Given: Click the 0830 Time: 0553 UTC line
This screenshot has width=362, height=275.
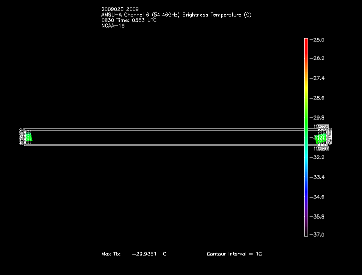Looking at the screenshot, I should click(x=129, y=20).
